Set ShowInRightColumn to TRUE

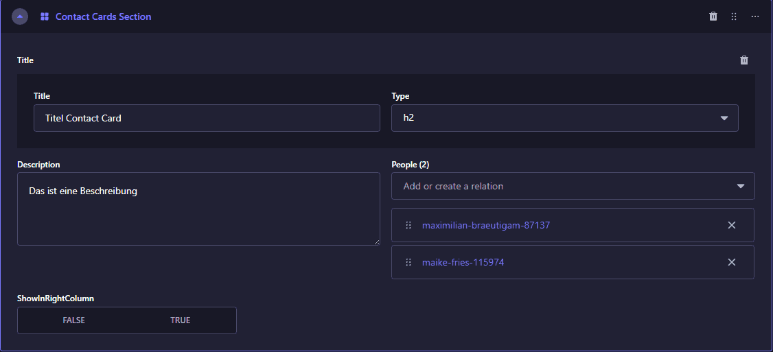point(181,320)
